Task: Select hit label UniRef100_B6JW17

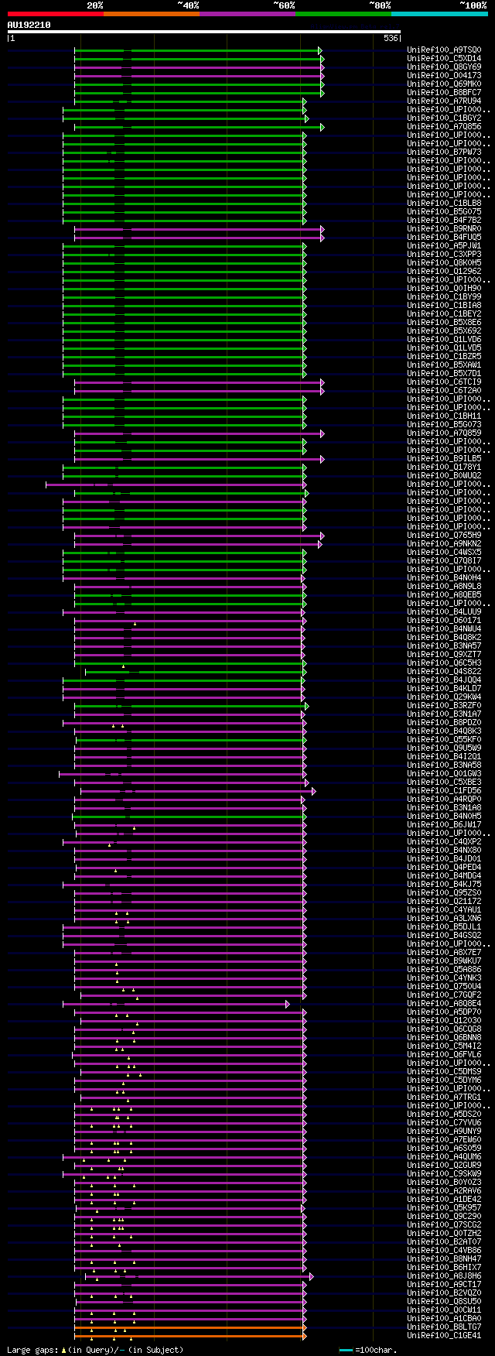Action: [444, 825]
